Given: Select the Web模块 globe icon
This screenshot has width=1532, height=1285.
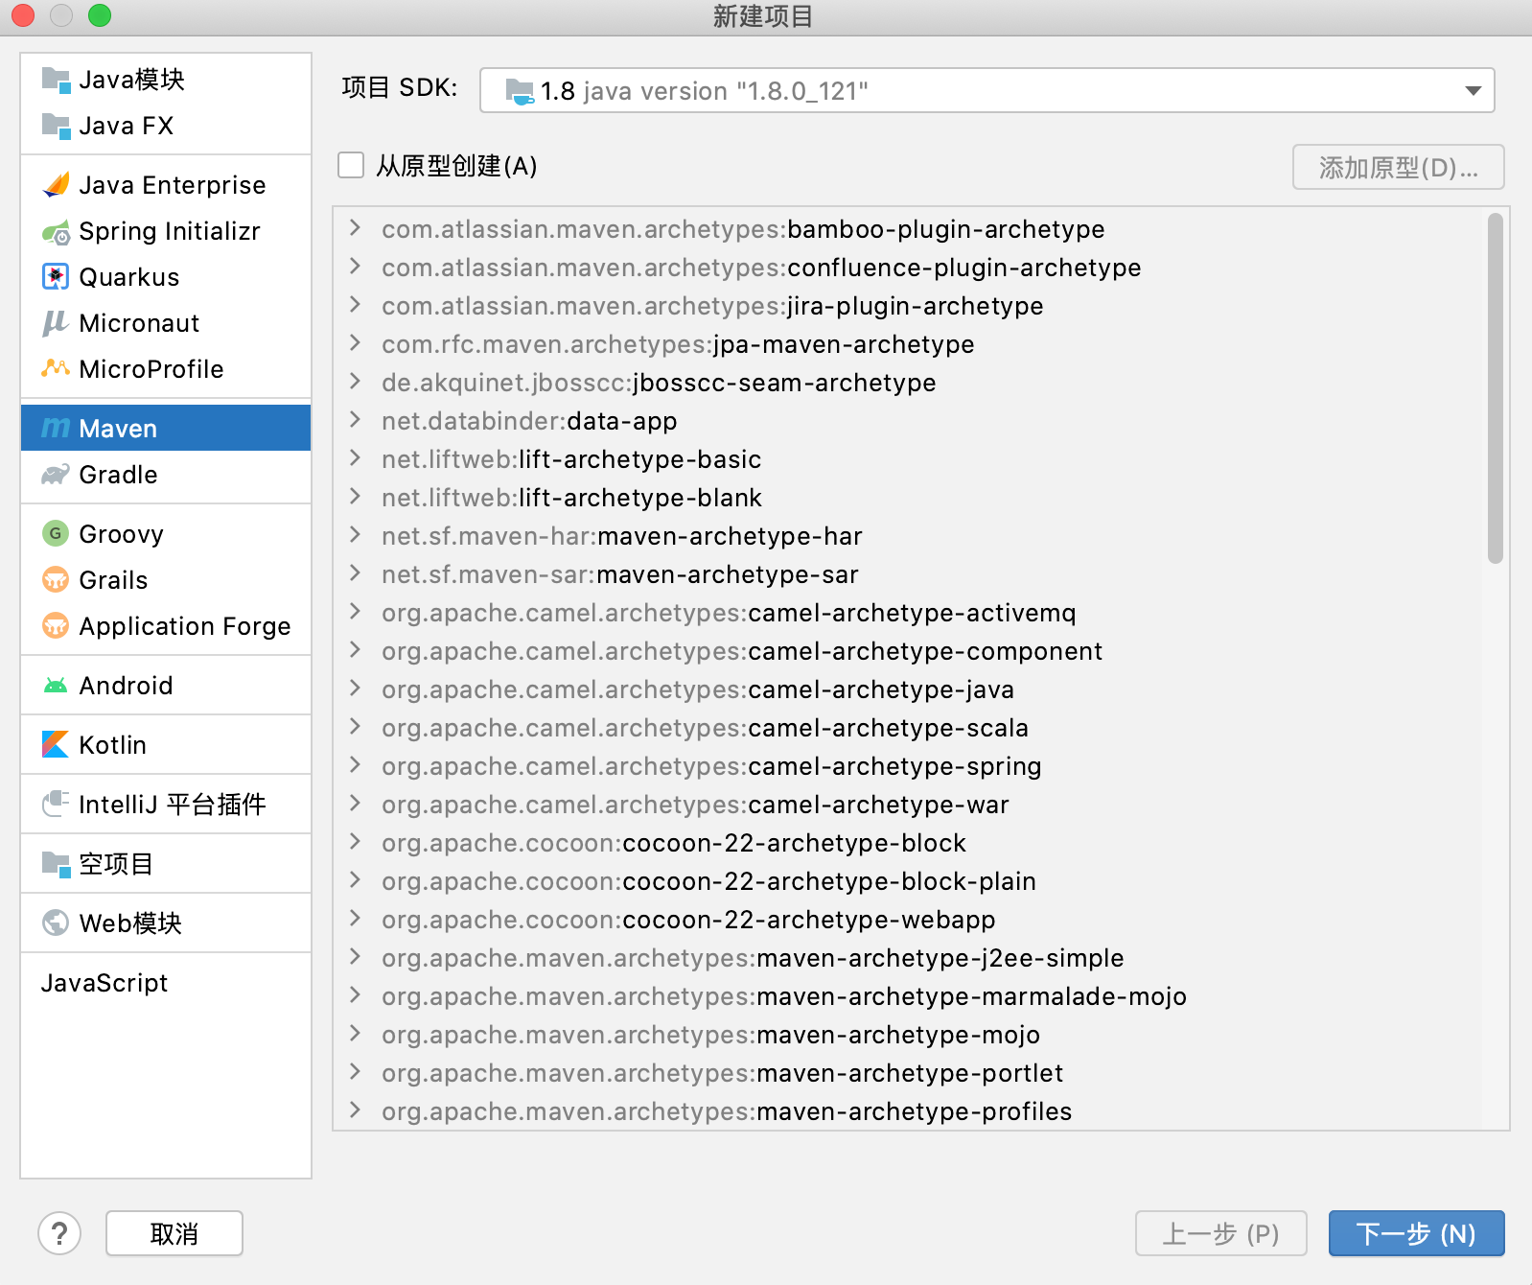Looking at the screenshot, I should click(56, 923).
